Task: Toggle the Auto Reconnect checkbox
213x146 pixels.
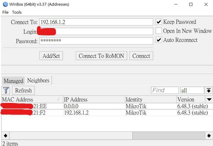Action: (159, 40)
